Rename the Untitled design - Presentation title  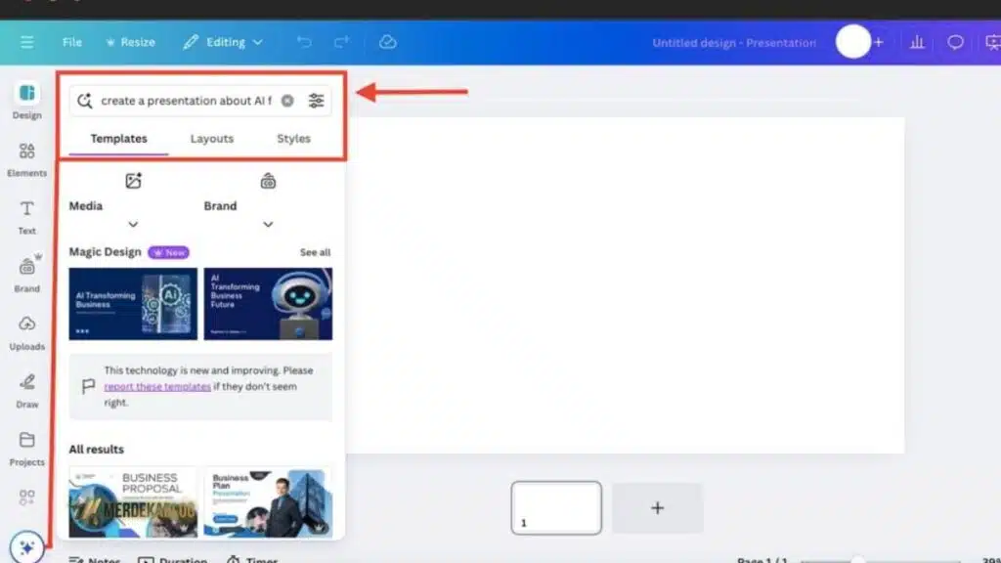(734, 43)
